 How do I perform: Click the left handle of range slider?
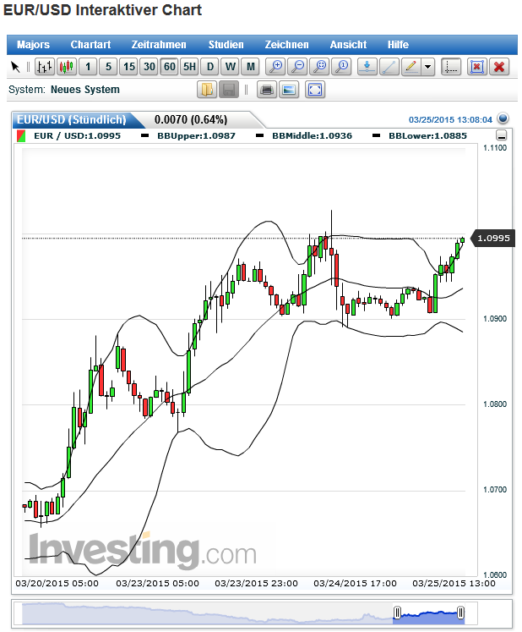click(x=397, y=613)
